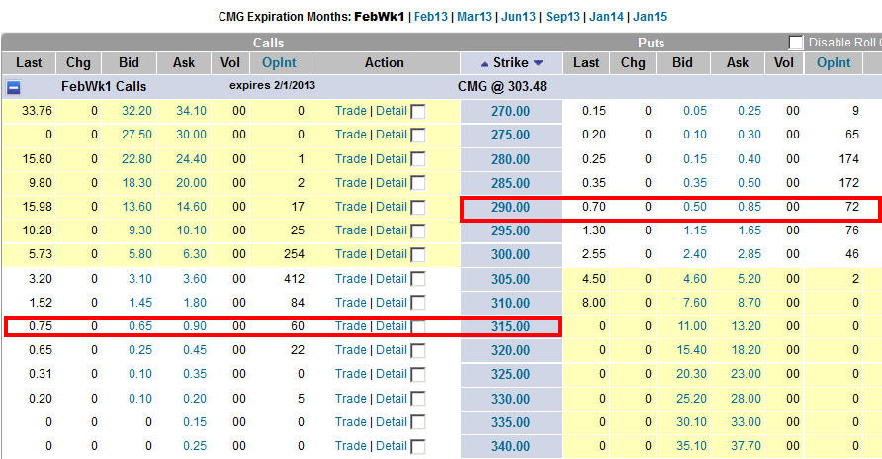Open Detail for the 295.00 call
The width and height of the screenshot is (882, 459).
391,230
